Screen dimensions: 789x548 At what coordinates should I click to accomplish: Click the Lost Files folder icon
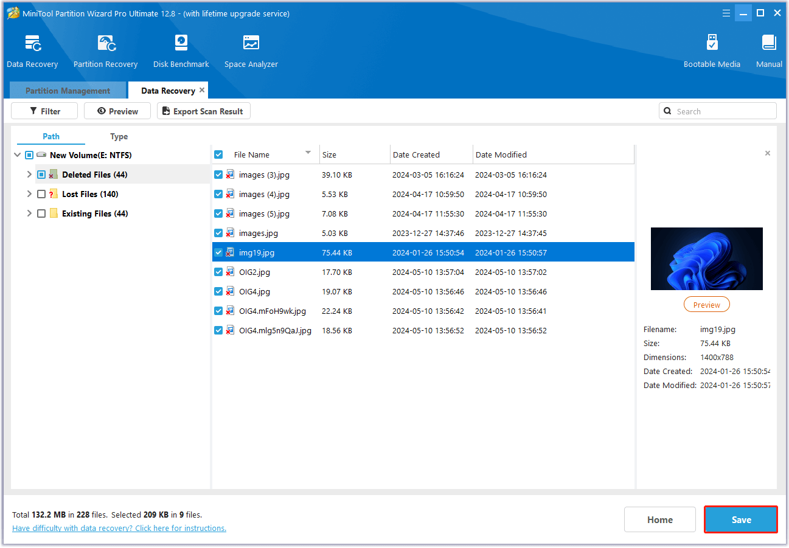pos(54,194)
